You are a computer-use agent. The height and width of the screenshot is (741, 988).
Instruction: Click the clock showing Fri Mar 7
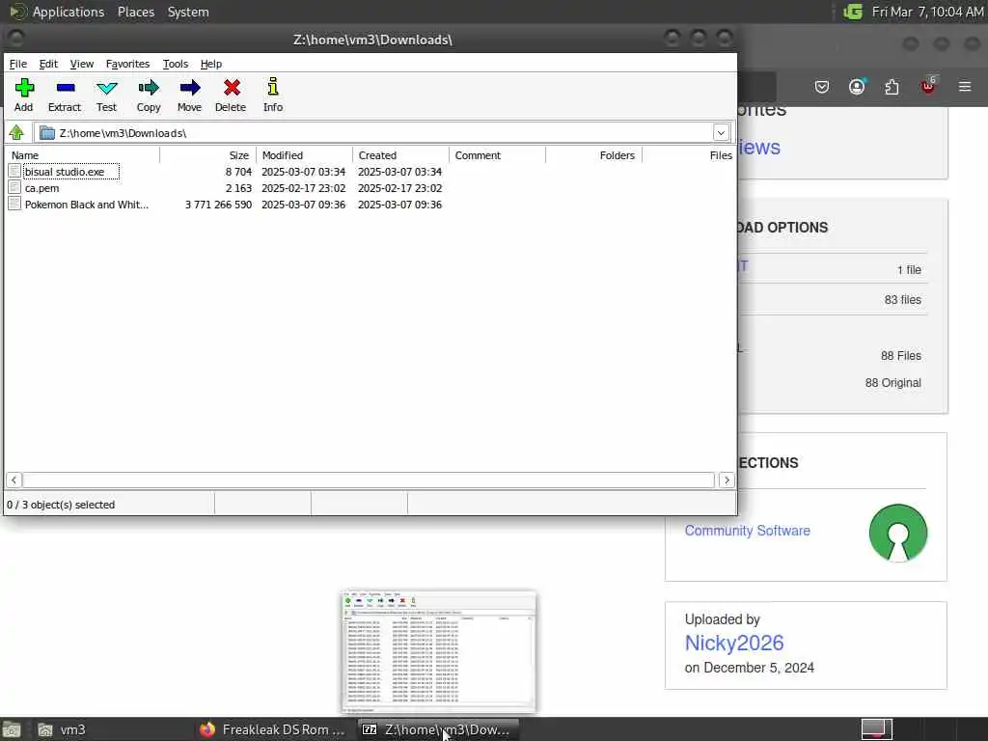coord(927,12)
